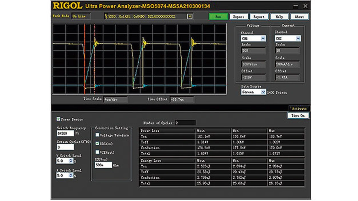Image resolution: width=358 pixels, height=201 pixels.
Task: Enable the VCE(sat) checkbox
Action: (97, 152)
